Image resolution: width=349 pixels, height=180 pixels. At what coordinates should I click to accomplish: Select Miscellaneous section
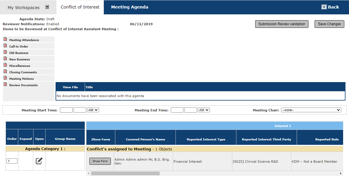(20, 66)
